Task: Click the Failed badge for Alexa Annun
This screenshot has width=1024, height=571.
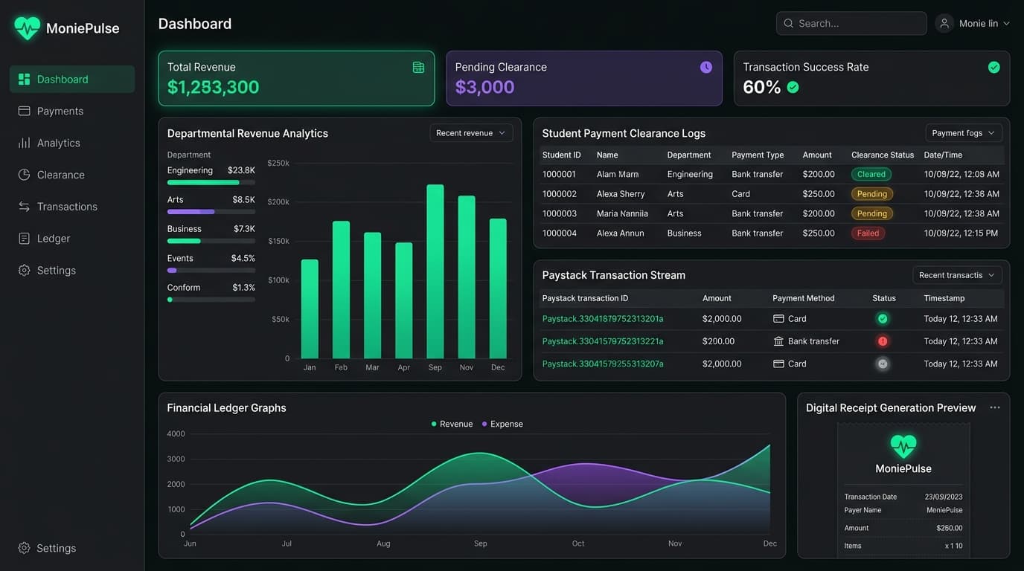Action: (x=868, y=233)
